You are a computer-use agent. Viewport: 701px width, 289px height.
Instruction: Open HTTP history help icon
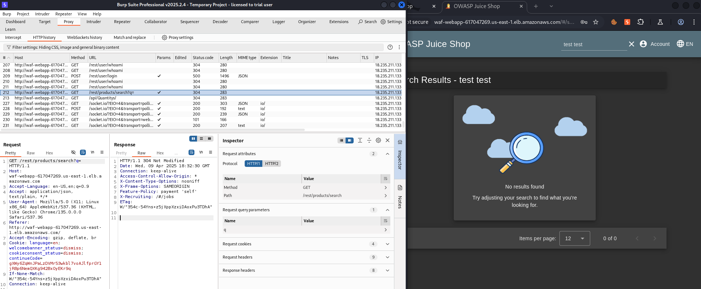(390, 47)
